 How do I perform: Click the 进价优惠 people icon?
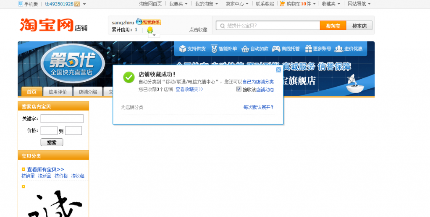click(339, 49)
